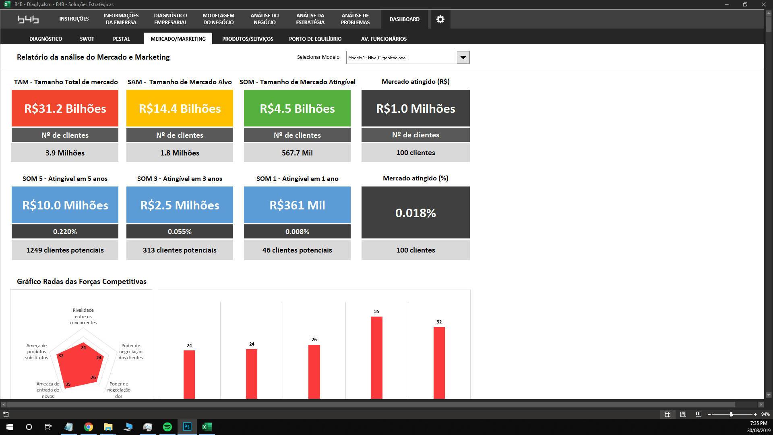Switch to Page Break Preview

[x=699, y=414]
